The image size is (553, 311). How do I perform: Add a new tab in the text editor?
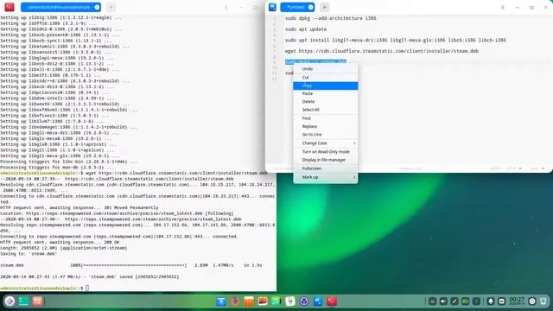(325, 7)
